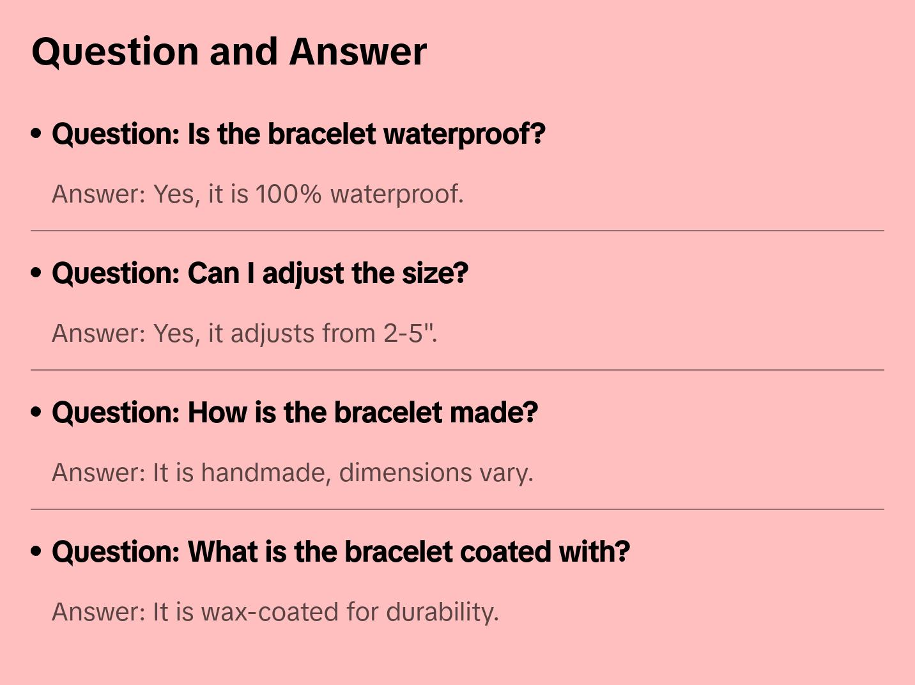Click the word 'handmade' in the third answer
This screenshot has width=915, height=685.
265,473
